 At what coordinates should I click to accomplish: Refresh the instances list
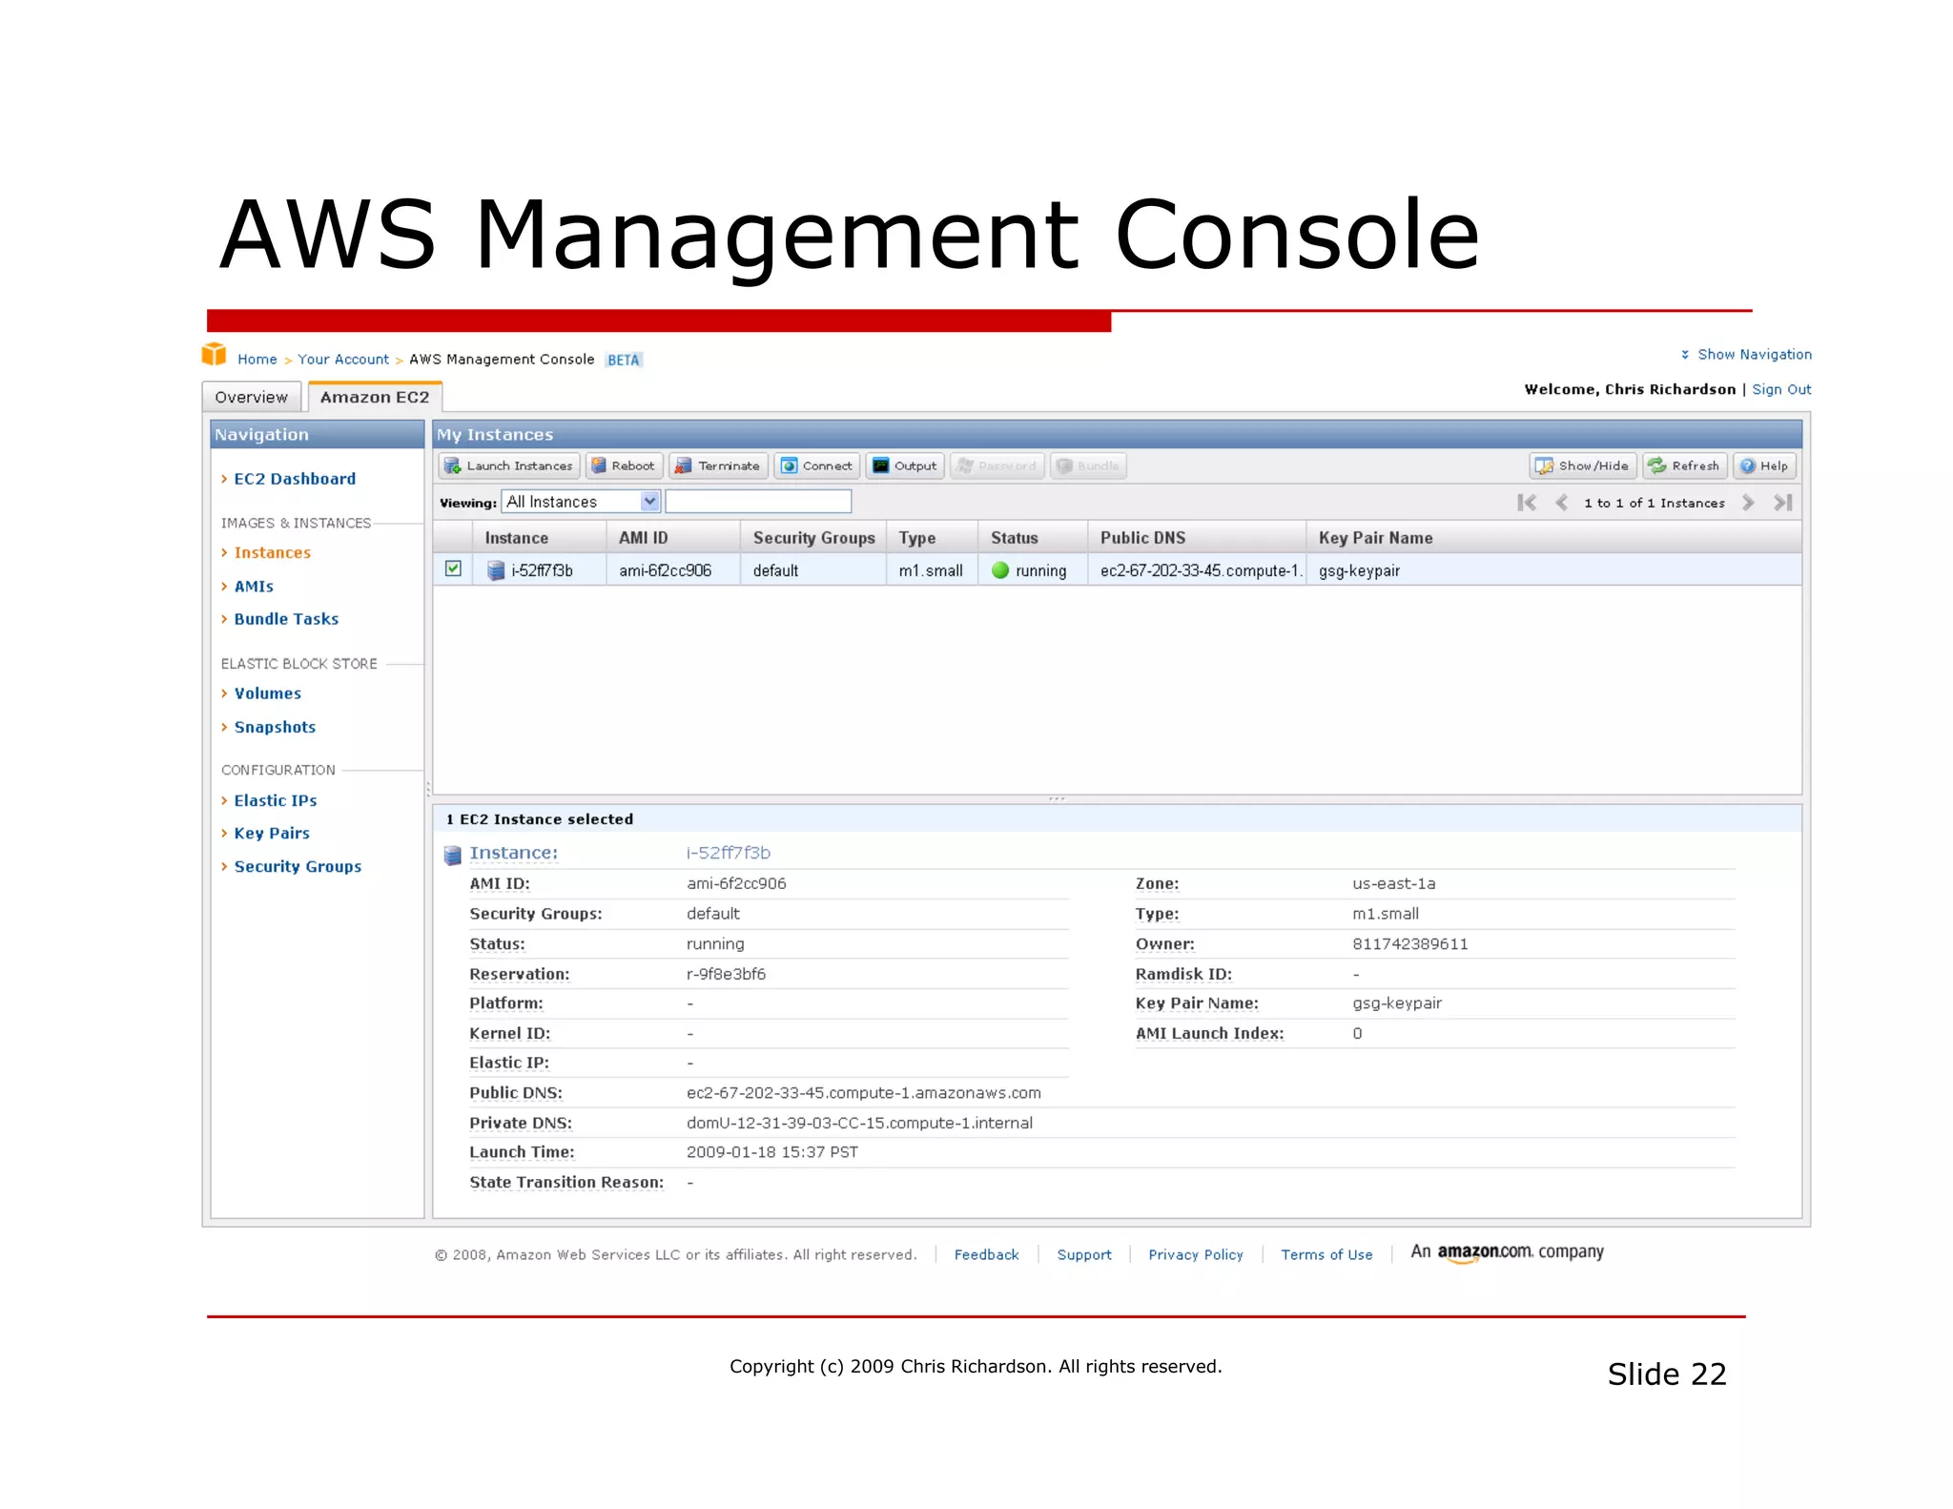click(1684, 465)
